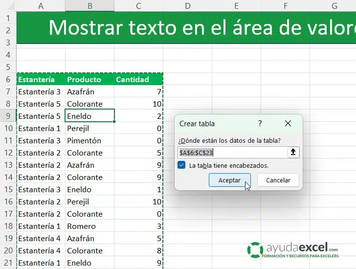Viewport: 356px width, 269px height.
Task: Select quantity cell in row 16
Action: click(138, 202)
